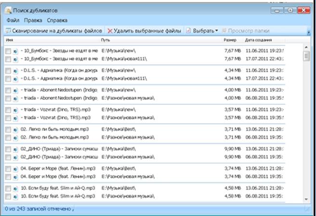Open the Выбрать dropdown arrow

point(217,30)
